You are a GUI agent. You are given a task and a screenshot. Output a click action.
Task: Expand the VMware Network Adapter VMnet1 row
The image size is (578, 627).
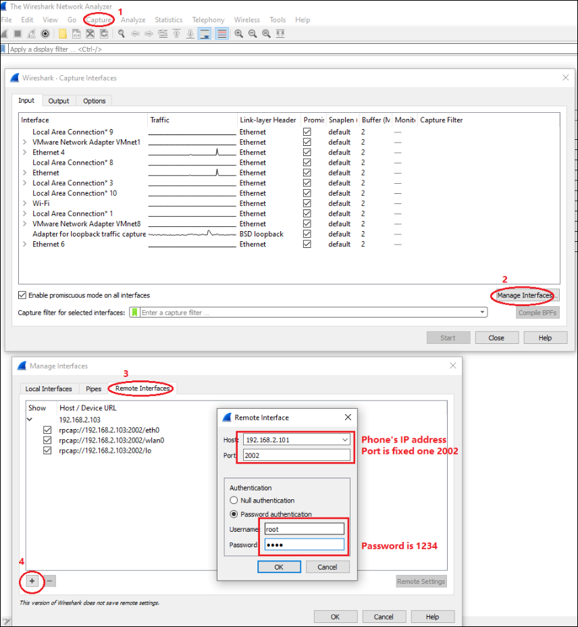(25, 142)
